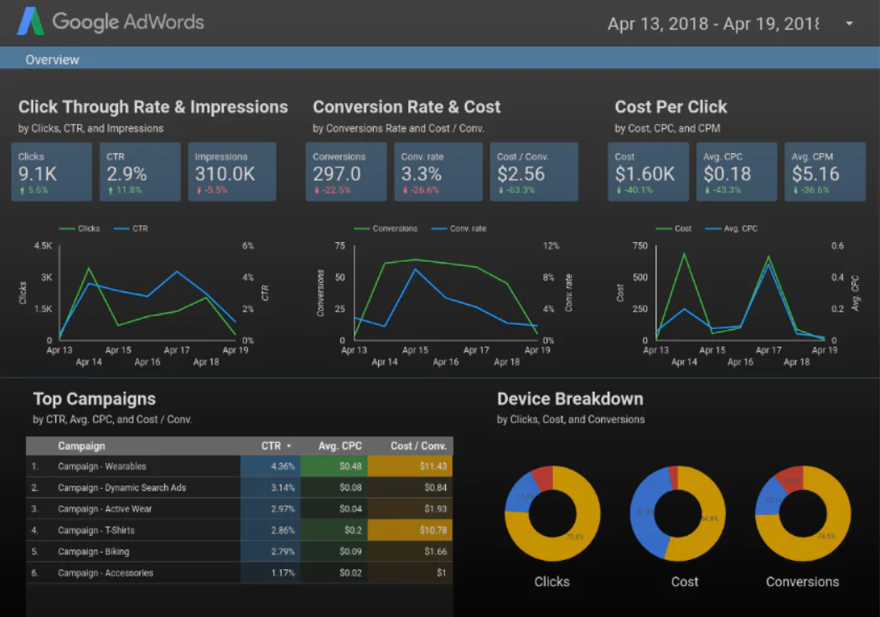Click the Top Campaigns heading
This screenshot has height=617, width=880.
[94, 399]
